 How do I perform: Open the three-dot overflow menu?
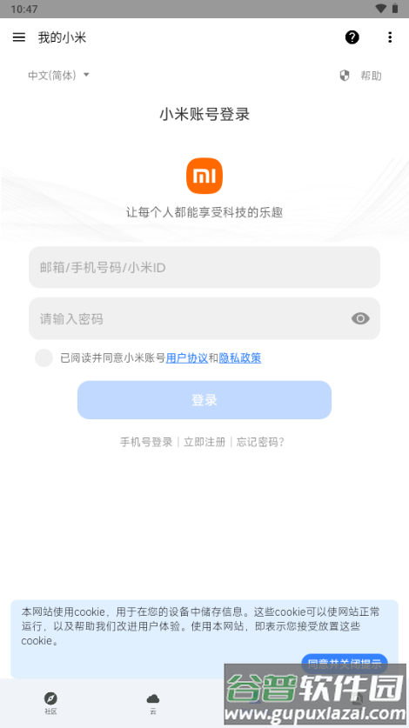click(x=390, y=37)
